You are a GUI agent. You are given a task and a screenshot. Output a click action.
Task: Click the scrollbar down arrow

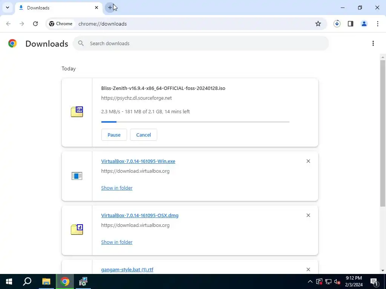click(383, 271)
